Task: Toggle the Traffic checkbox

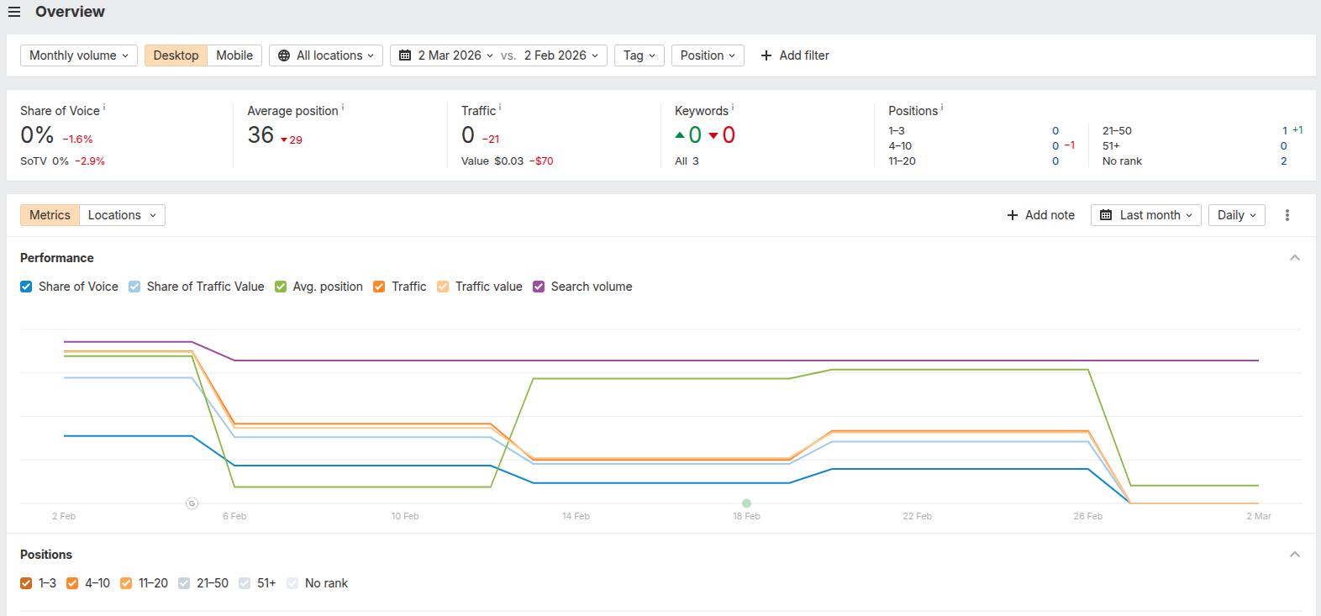Action: 380,287
